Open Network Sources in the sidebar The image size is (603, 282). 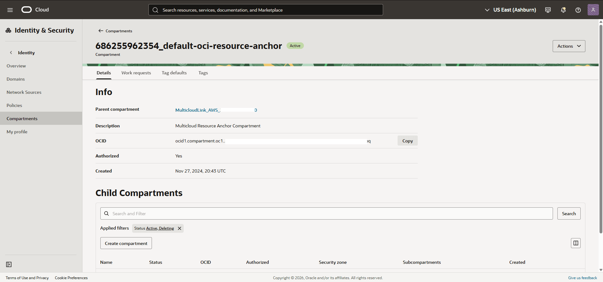(x=41, y=92)
